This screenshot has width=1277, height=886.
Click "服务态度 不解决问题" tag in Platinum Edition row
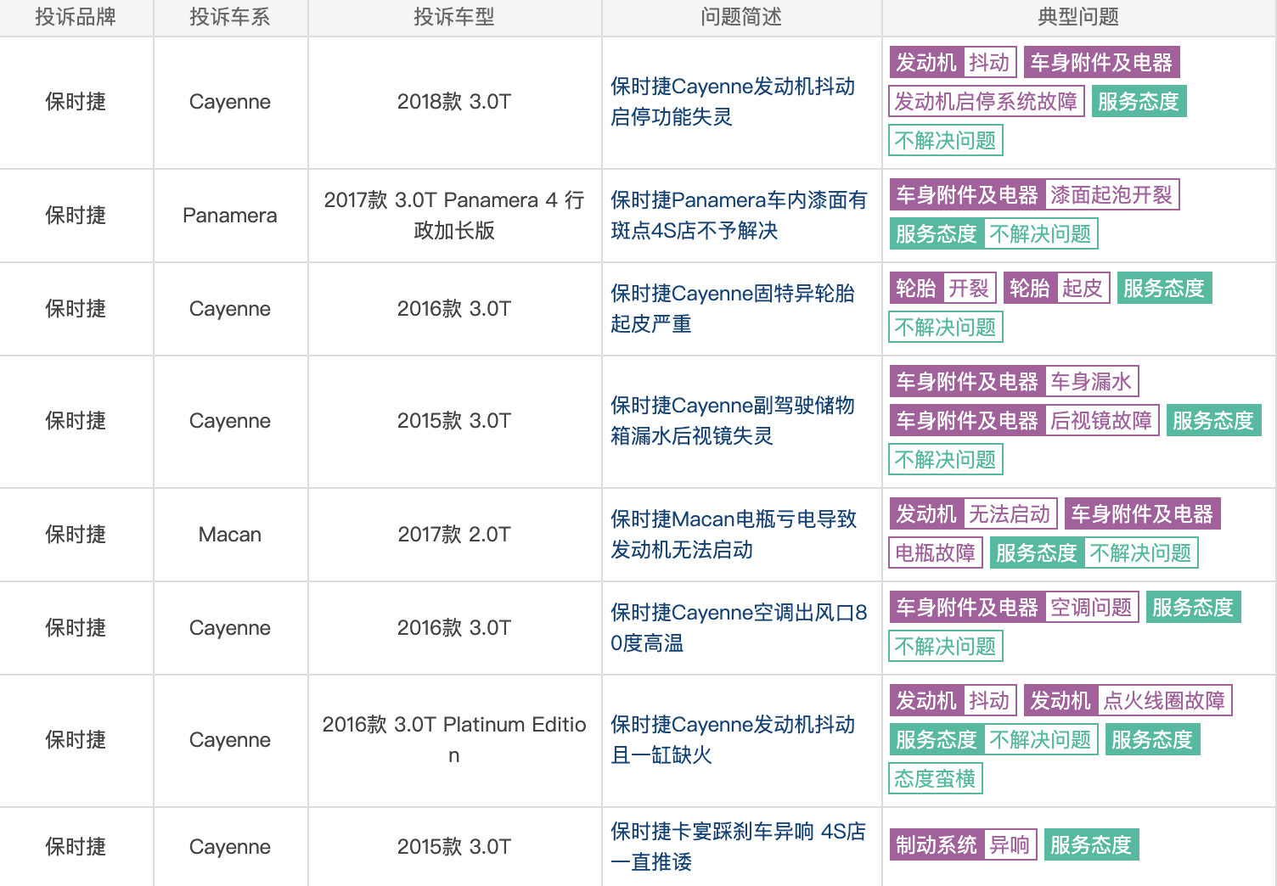[x=993, y=740]
